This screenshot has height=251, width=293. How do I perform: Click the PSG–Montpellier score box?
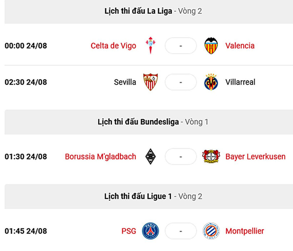(x=181, y=231)
